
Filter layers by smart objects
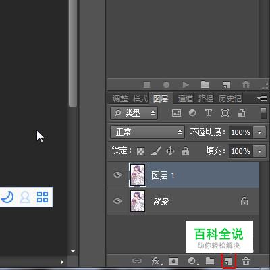click(241, 113)
